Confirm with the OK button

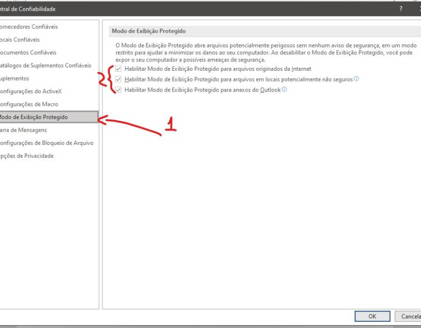[x=372, y=316]
